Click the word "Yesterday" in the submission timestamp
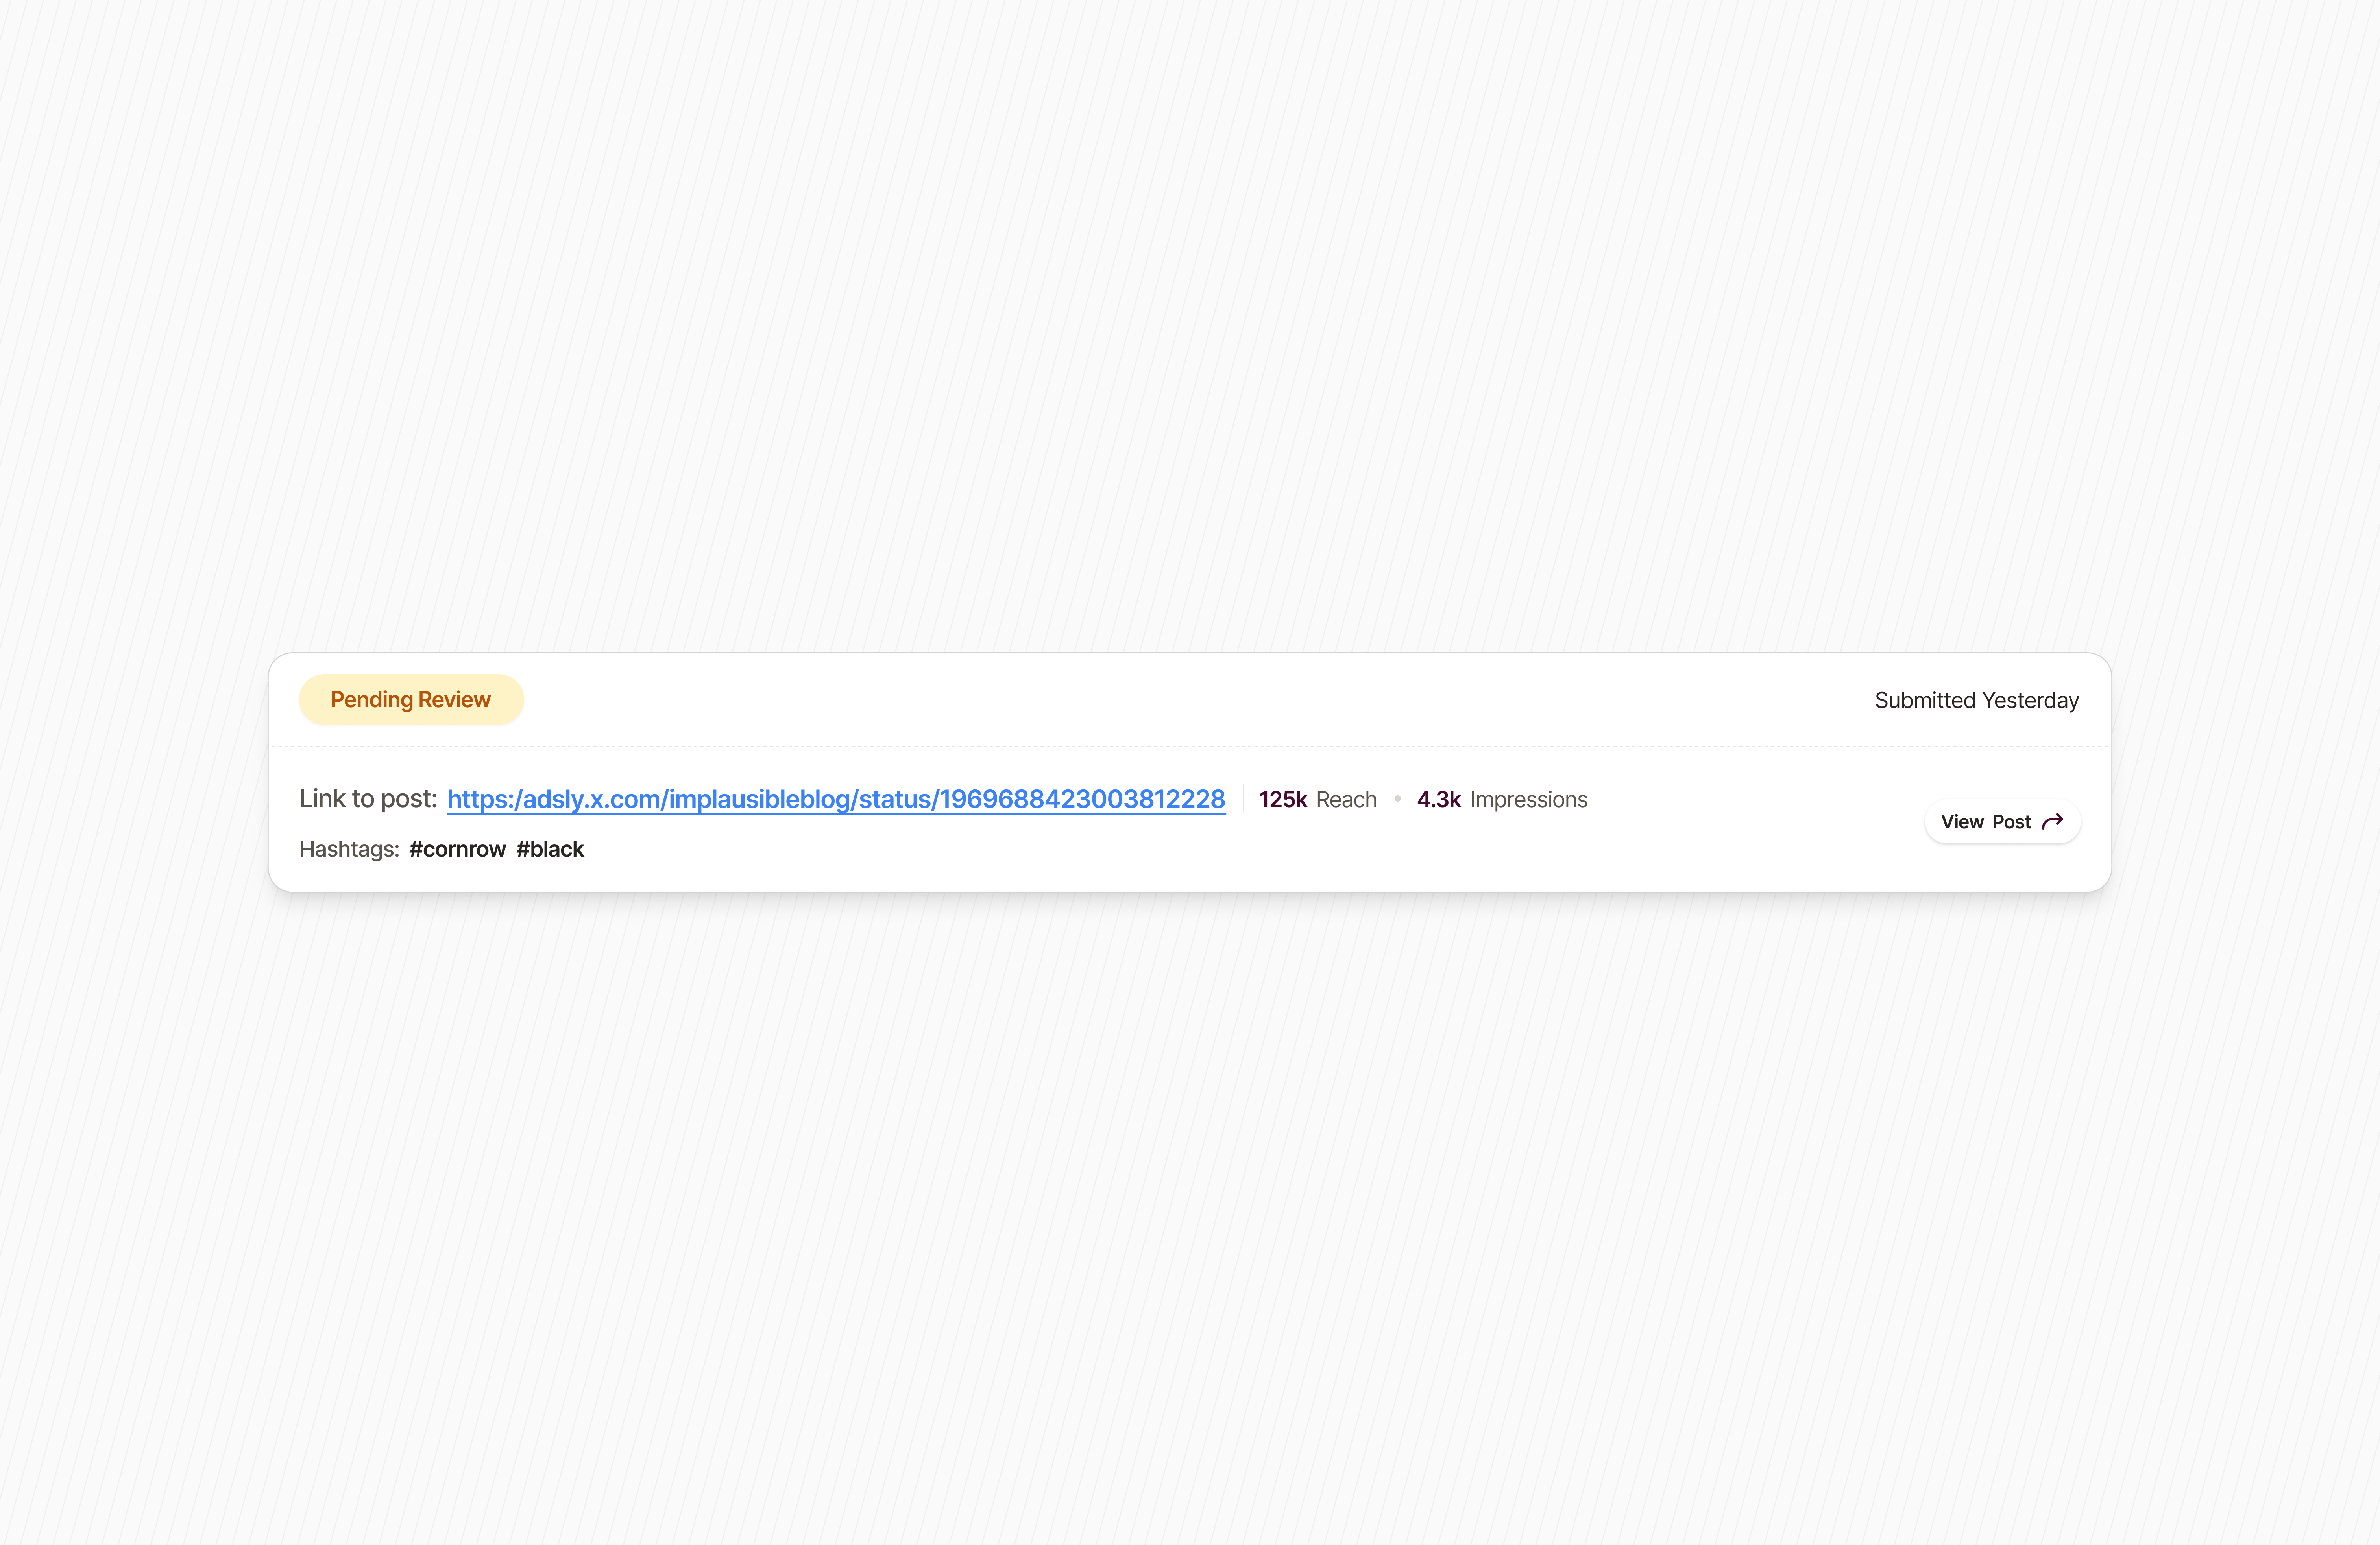Viewport: 2380px width, 1545px height. click(2030, 701)
